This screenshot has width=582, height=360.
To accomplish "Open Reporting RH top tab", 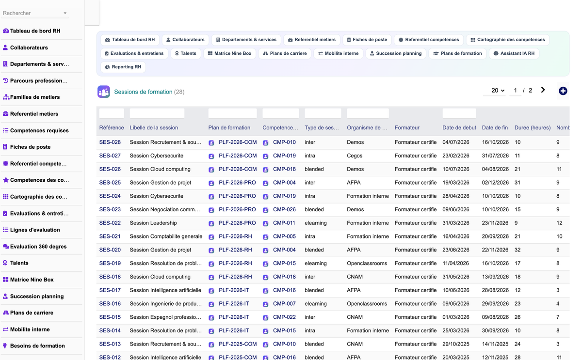I will [x=123, y=67].
